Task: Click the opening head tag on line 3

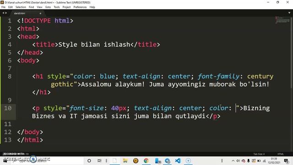Action: (x=28, y=37)
